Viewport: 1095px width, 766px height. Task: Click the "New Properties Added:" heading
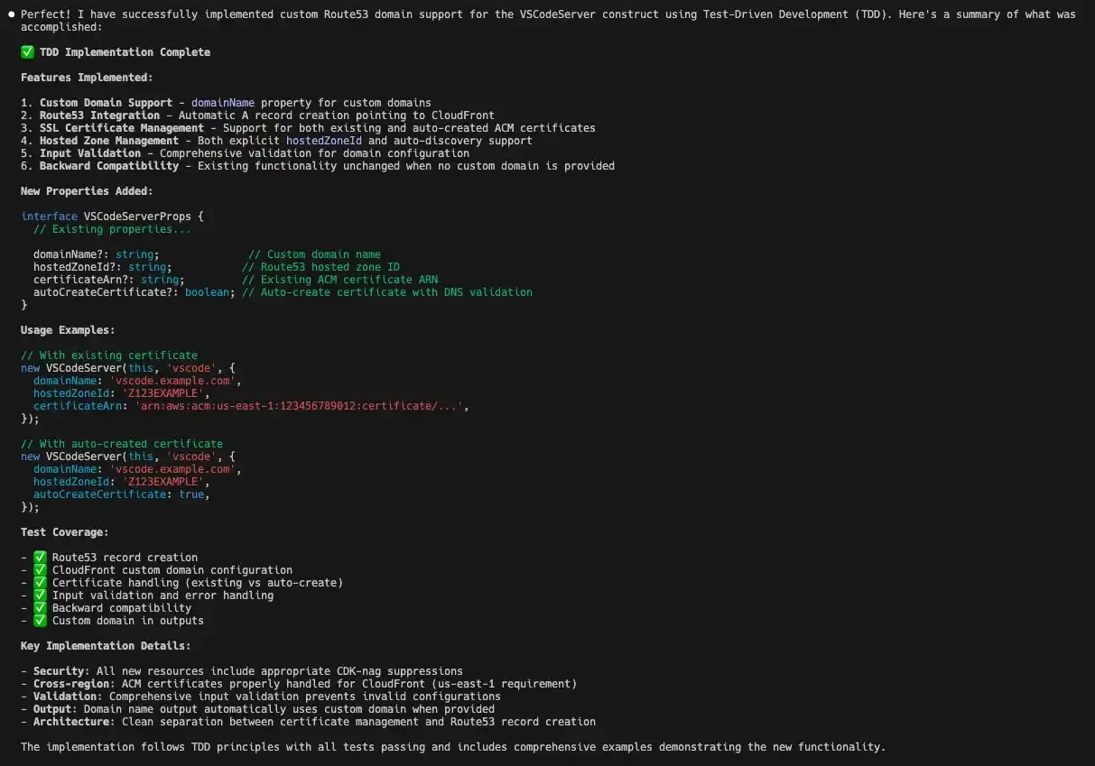pos(87,191)
